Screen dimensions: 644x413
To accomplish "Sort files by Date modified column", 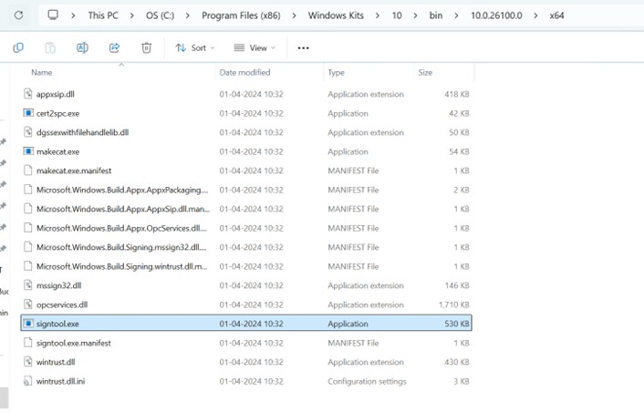I will pos(244,72).
